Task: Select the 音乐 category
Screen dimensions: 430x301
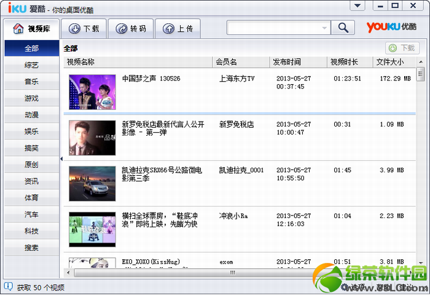Action: pyautogui.click(x=31, y=82)
